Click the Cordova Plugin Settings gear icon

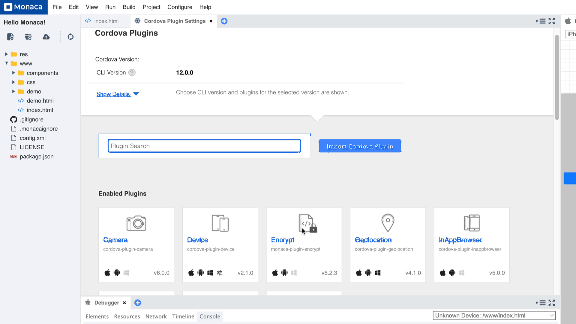pos(137,21)
